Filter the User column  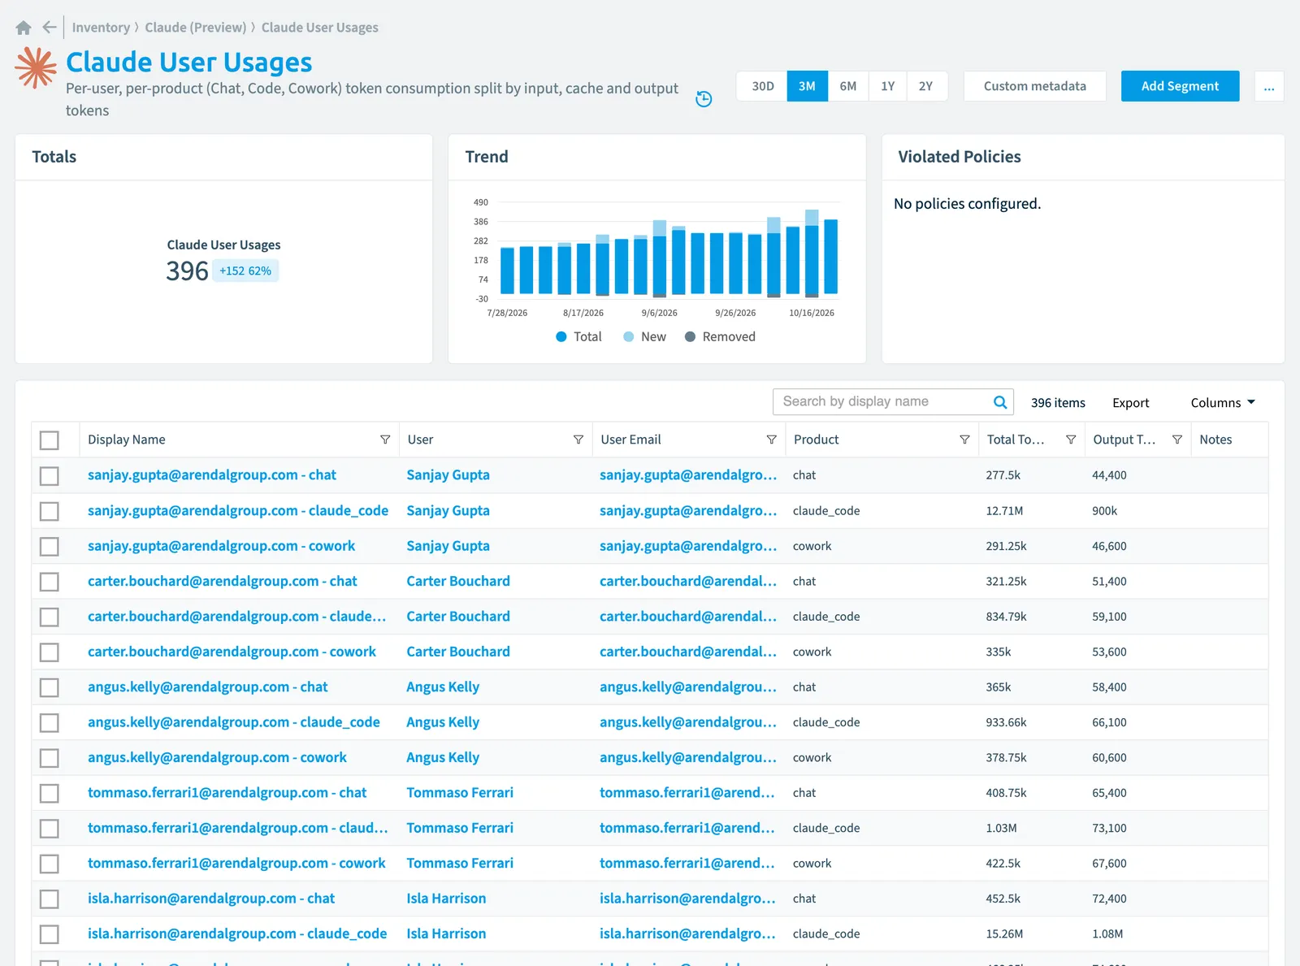(x=578, y=440)
